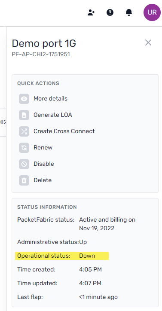
Task: Click the Disable ban icon
Action: (x=24, y=164)
